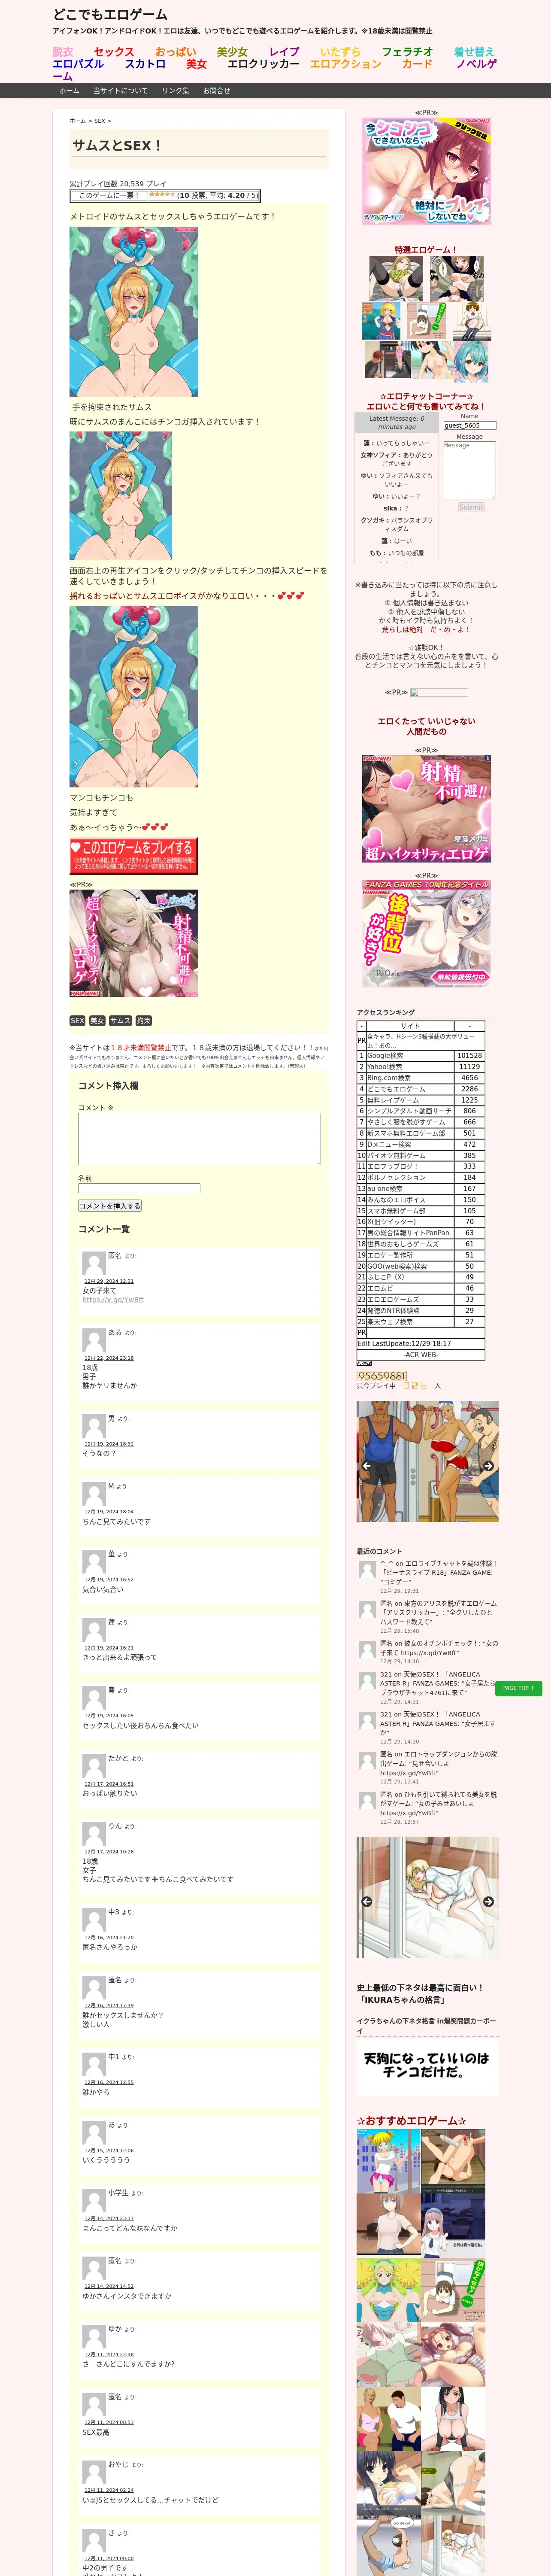Focus the コメント text area
Viewport: 551px width, 2576px height.
[x=199, y=1139]
